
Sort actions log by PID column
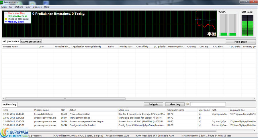(x=64, y=110)
